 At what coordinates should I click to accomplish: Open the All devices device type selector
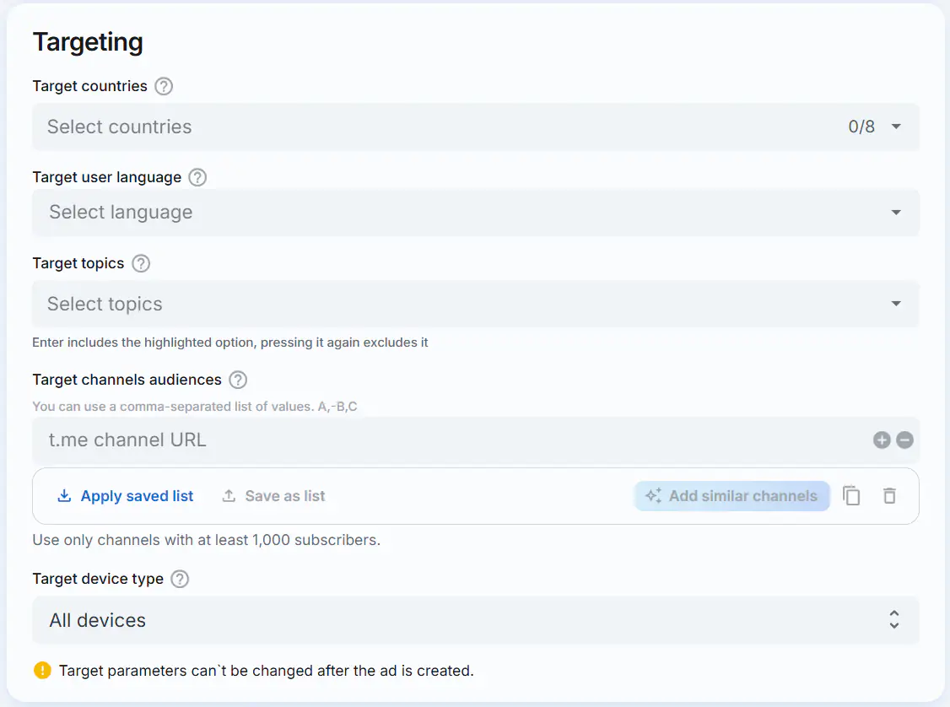tap(476, 620)
